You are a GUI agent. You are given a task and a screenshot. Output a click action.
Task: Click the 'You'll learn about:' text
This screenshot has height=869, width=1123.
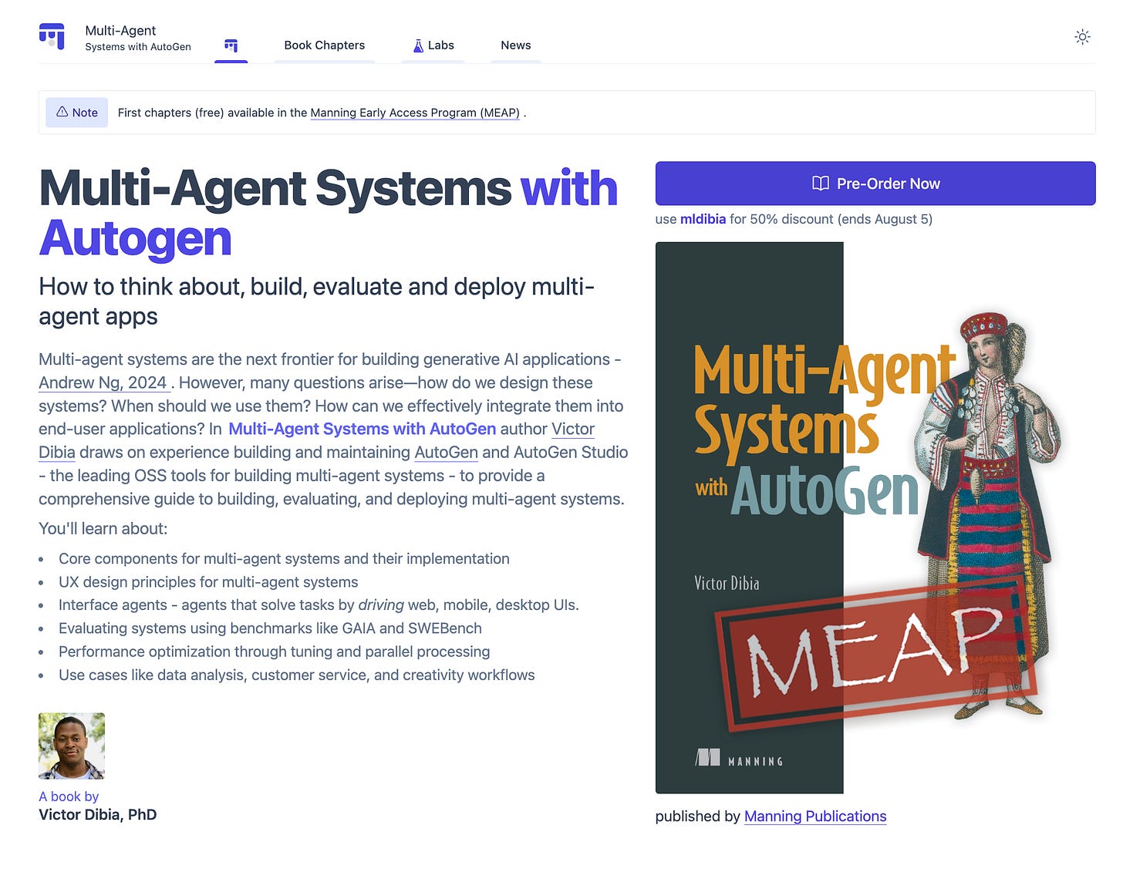point(103,529)
